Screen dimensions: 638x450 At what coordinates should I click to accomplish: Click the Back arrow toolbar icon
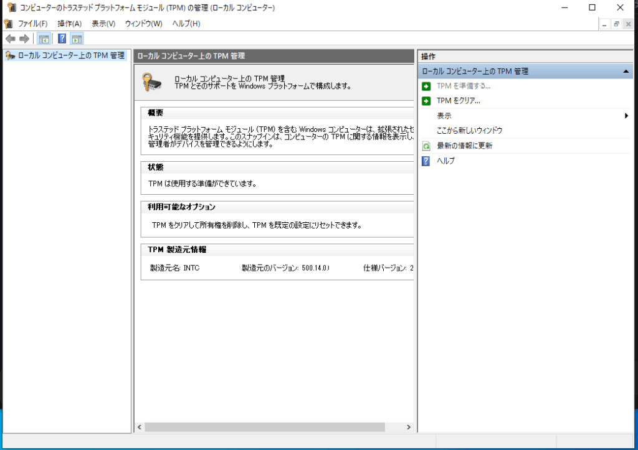point(10,39)
